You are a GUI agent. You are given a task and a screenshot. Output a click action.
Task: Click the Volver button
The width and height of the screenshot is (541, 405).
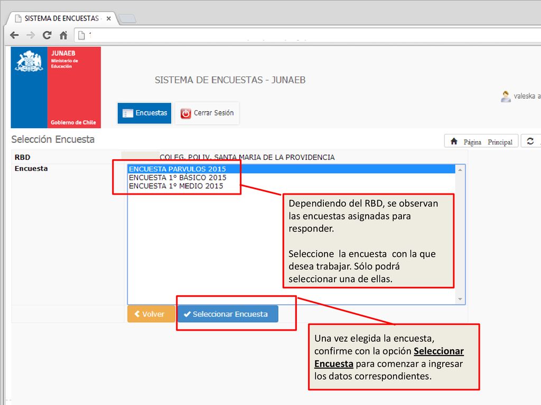pos(151,314)
